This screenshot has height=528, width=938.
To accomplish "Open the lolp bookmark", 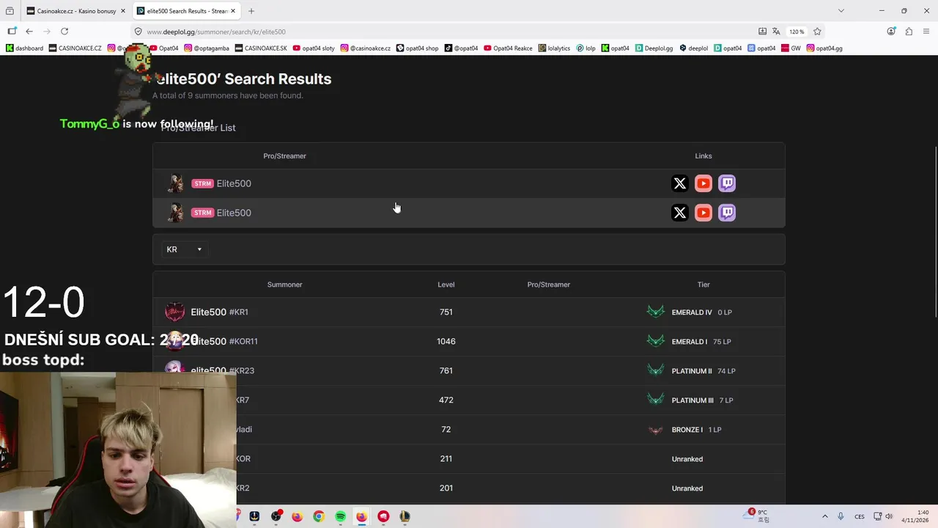I will click(586, 48).
